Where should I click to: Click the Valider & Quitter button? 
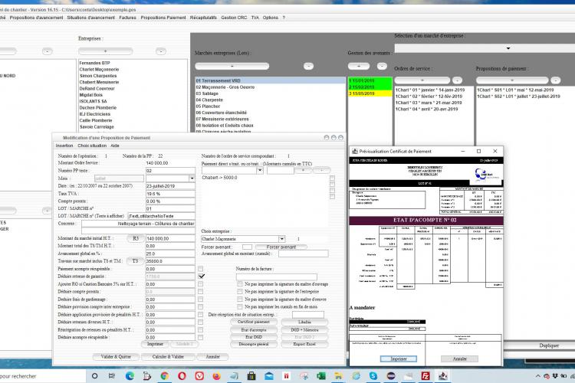coord(116,357)
